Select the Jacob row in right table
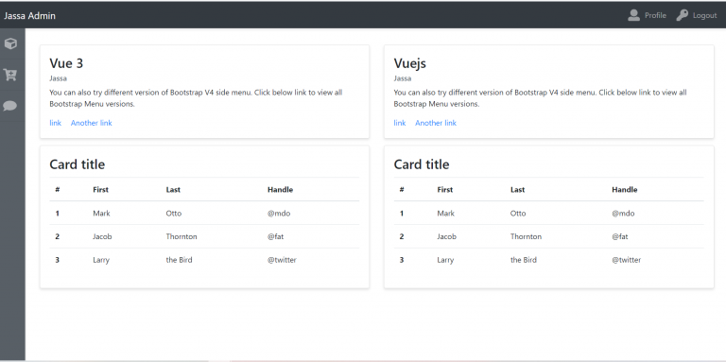The image size is (726, 362). pyautogui.click(x=548, y=236)
